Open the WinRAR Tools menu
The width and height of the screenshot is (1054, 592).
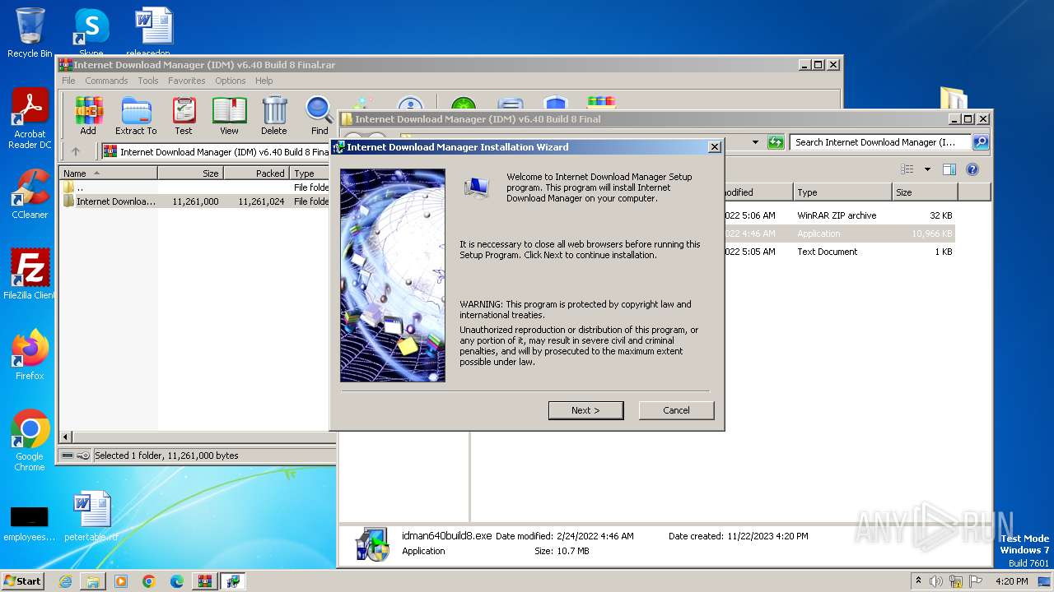148,81
